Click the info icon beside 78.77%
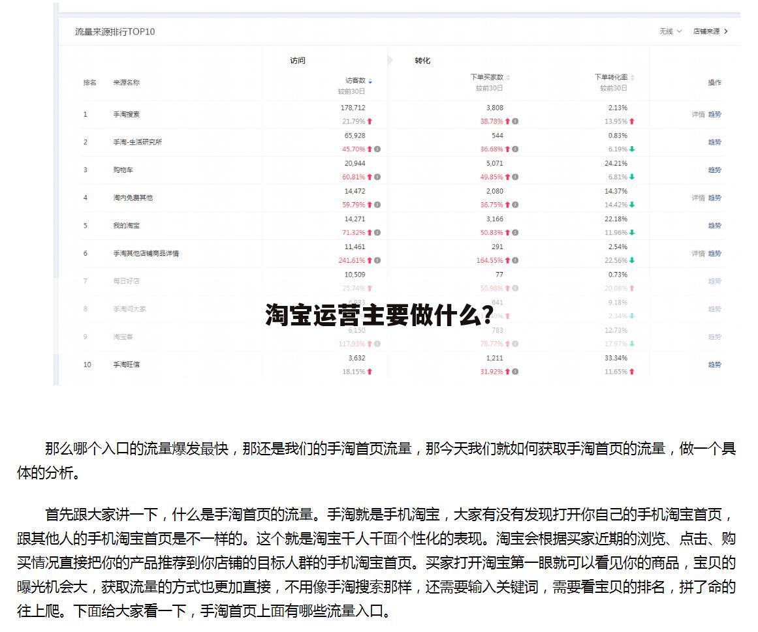This screenshot has height=632, width=758. pos(515,344)
